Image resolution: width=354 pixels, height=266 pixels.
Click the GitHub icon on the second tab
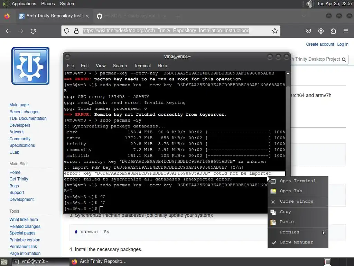100,16
